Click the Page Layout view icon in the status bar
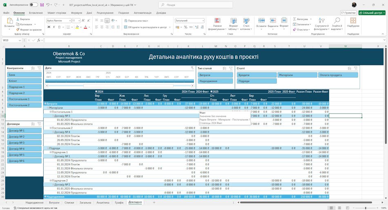Viewport: 388px width, 210px height. (x=339, y=208)
